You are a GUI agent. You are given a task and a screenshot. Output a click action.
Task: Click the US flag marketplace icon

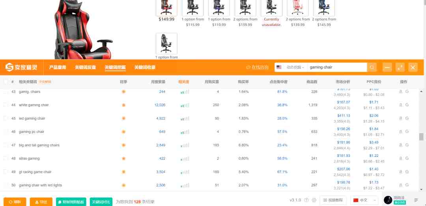point(279,67)
